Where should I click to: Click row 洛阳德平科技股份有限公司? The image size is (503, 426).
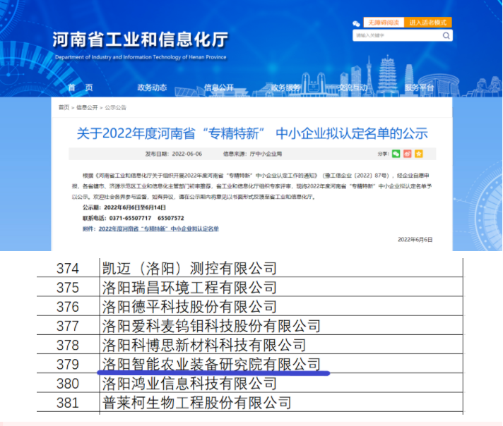[281, 306]
